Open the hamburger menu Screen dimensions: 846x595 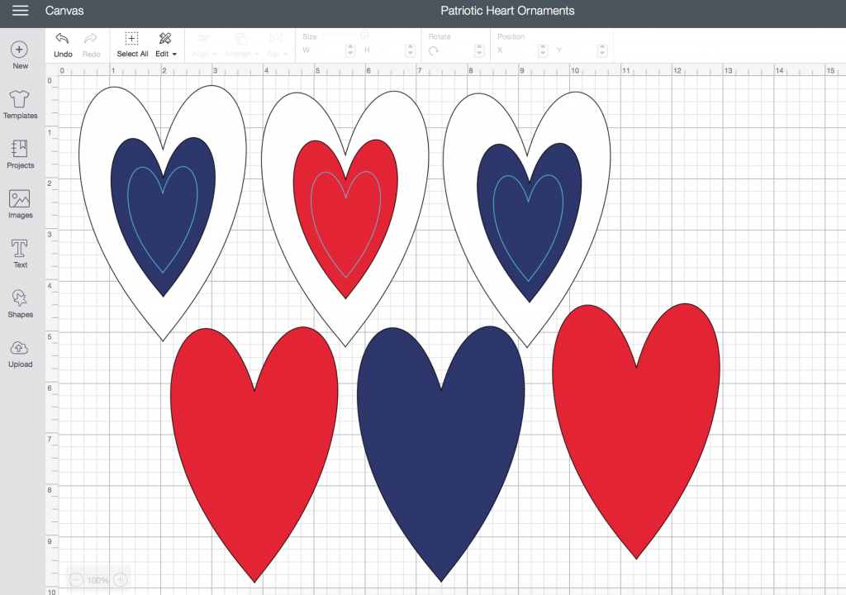(20, 10)
